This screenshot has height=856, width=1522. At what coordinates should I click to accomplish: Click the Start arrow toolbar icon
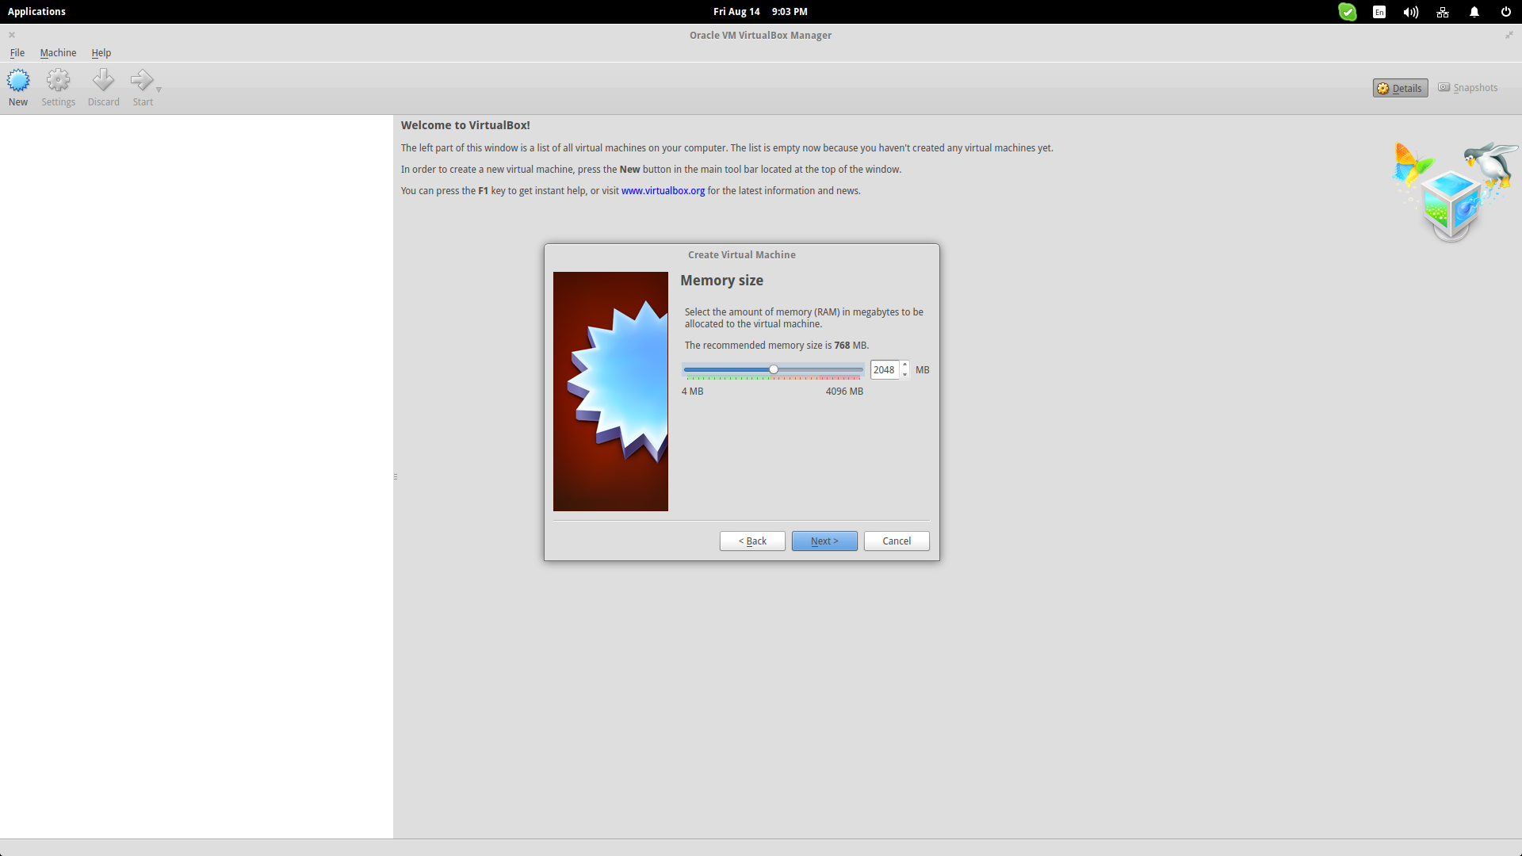pyautogui.click(x=142, y=80)
